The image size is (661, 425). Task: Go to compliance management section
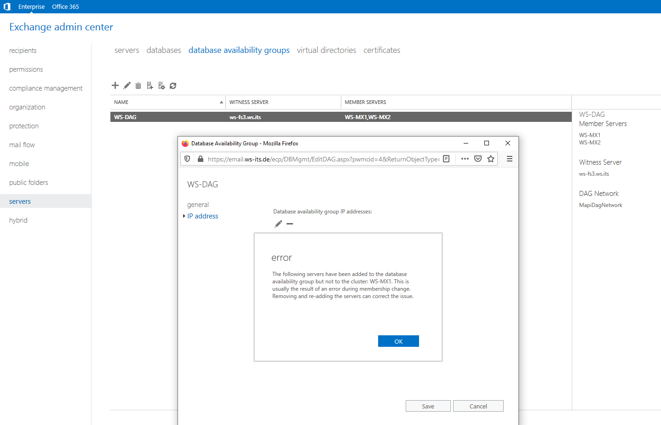(x=46, y=88)
